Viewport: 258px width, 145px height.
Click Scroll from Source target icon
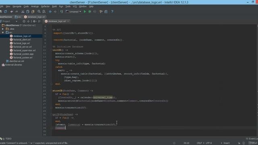click(x=24, y=21)
